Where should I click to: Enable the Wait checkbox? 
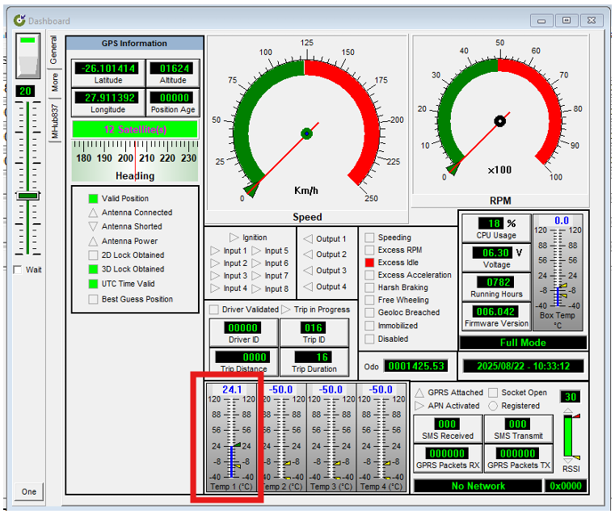18,270
